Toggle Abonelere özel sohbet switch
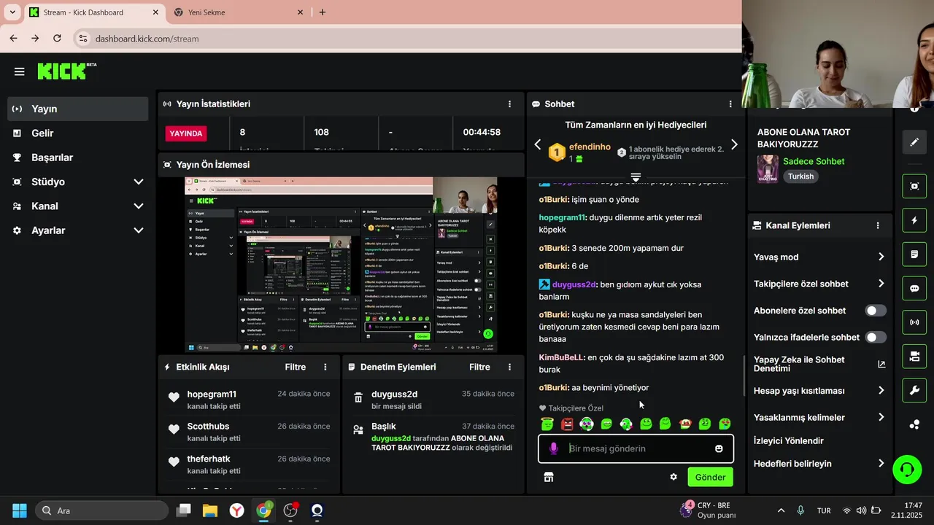The image size is (934, 525). coord(876,311)
